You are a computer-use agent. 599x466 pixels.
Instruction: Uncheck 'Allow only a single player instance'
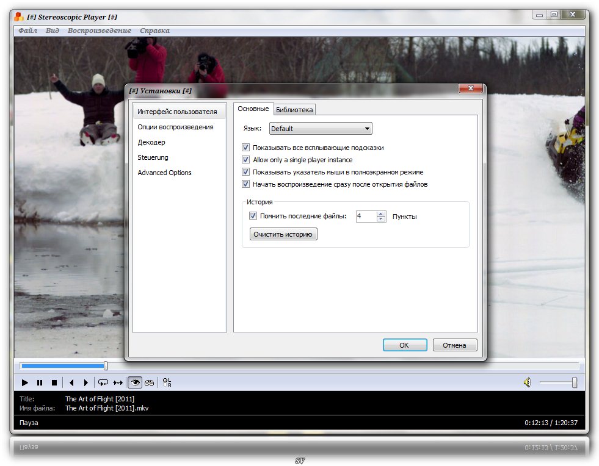(x=246, y=160)
